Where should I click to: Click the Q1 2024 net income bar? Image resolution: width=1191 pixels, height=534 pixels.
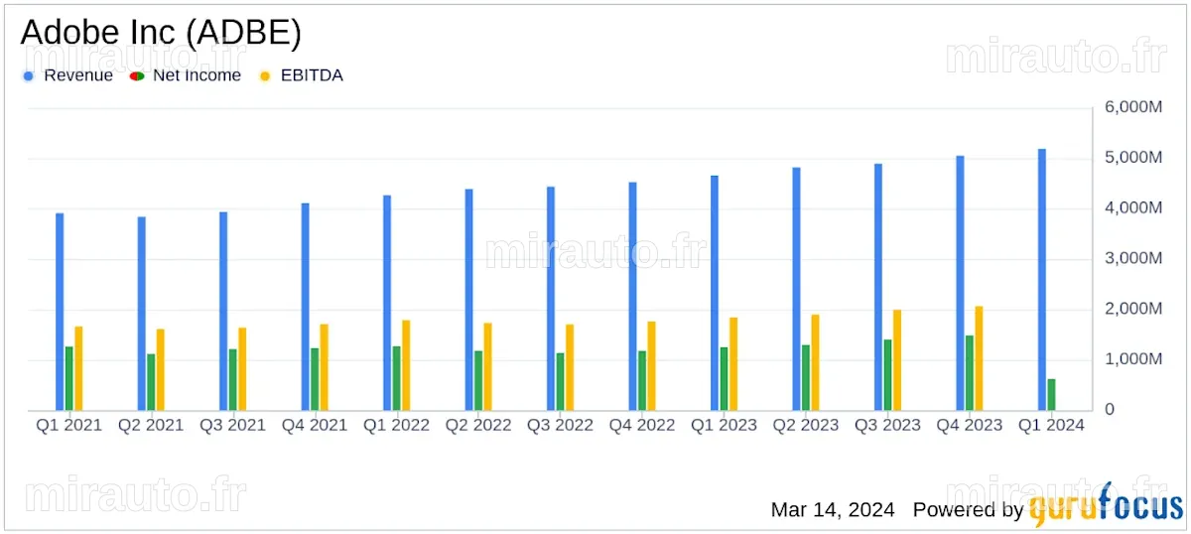tap(1051, 394)
